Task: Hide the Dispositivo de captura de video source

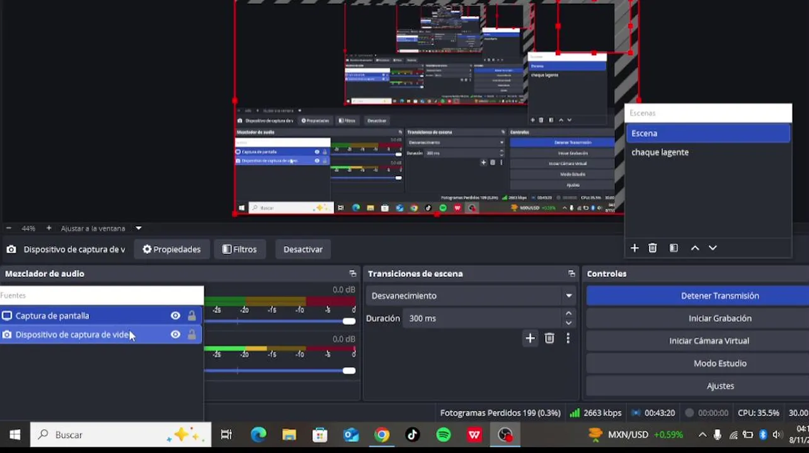Action: tap(175, 335)
